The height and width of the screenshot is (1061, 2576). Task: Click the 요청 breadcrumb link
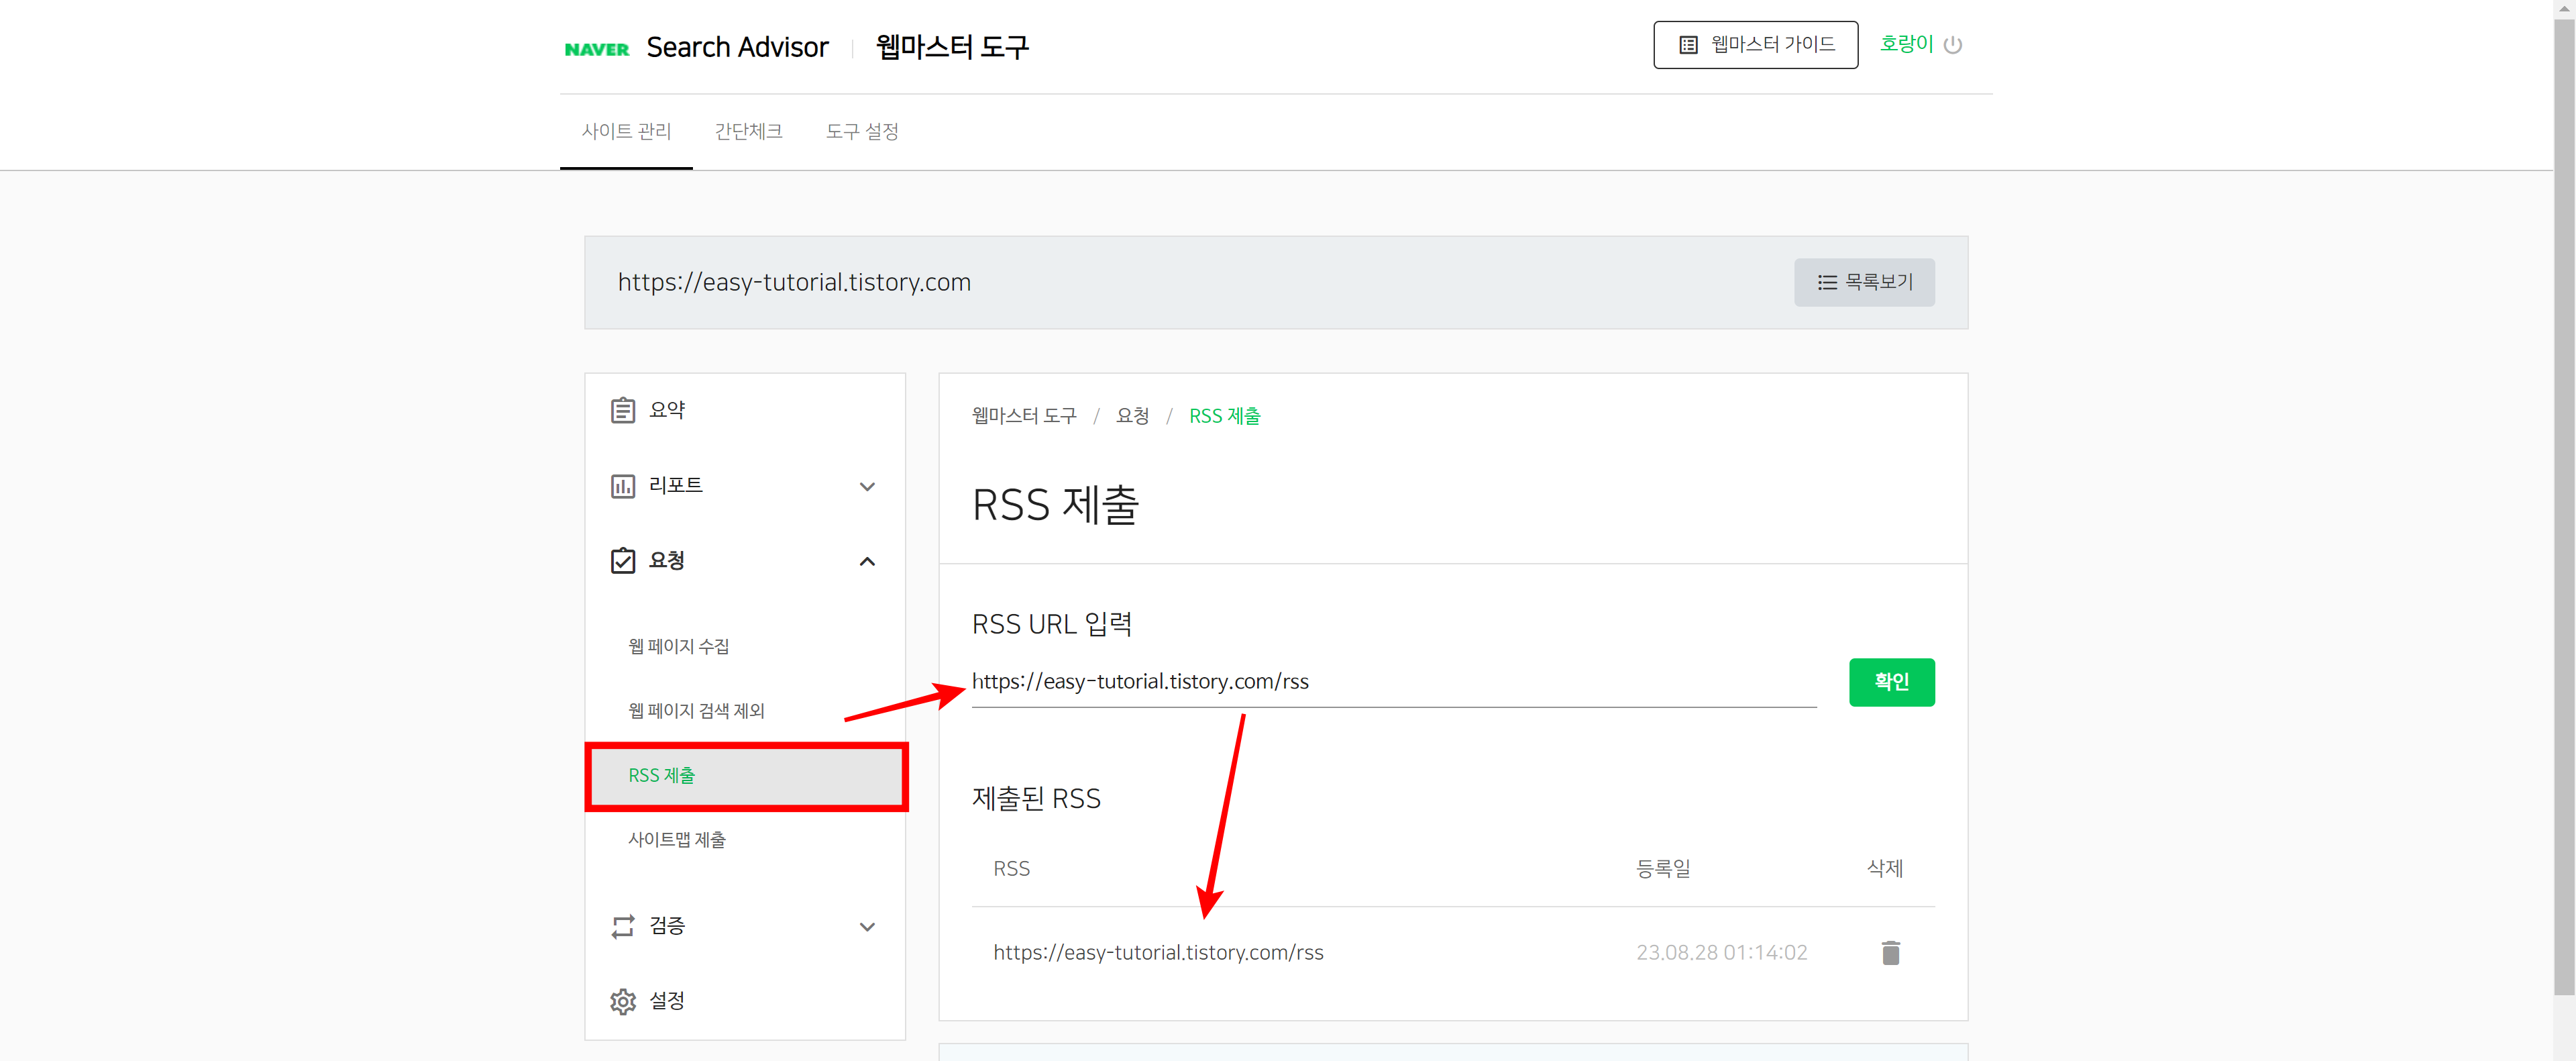pyautogui.click(x=1132, y=416)
